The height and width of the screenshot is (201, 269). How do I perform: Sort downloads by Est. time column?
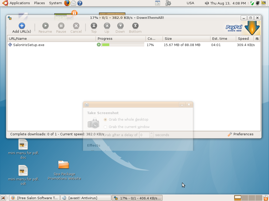coord(223,39)
